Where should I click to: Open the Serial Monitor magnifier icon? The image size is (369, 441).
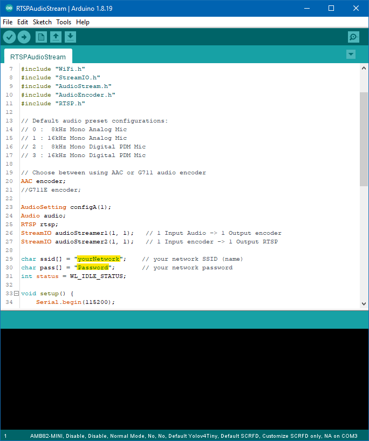click(353, 37)
